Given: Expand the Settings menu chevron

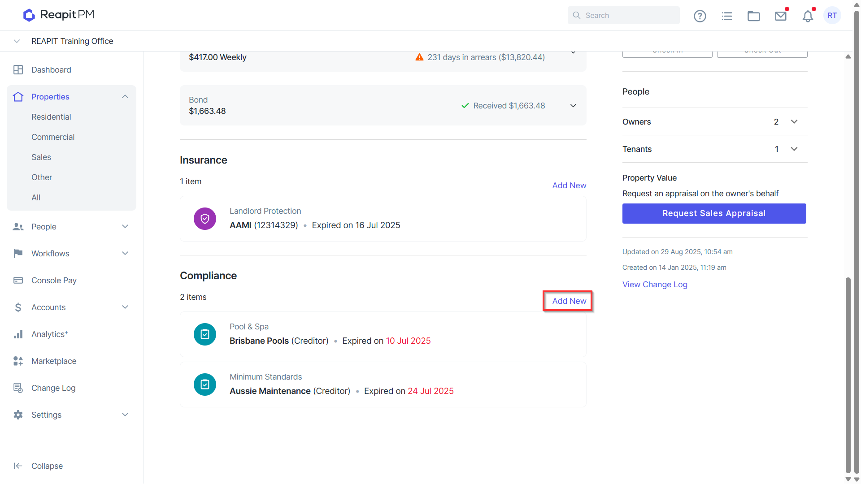Looking at the screenshot, I should tap(125, 415).
